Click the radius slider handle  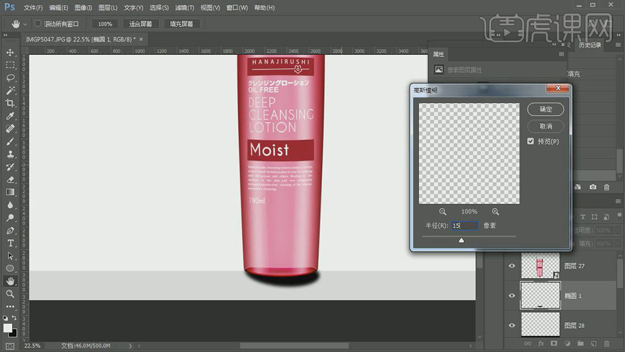(x=461, y=240)
